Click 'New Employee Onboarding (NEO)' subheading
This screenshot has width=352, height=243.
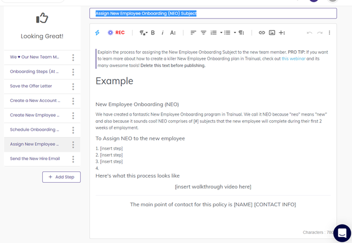pos(137,104)
